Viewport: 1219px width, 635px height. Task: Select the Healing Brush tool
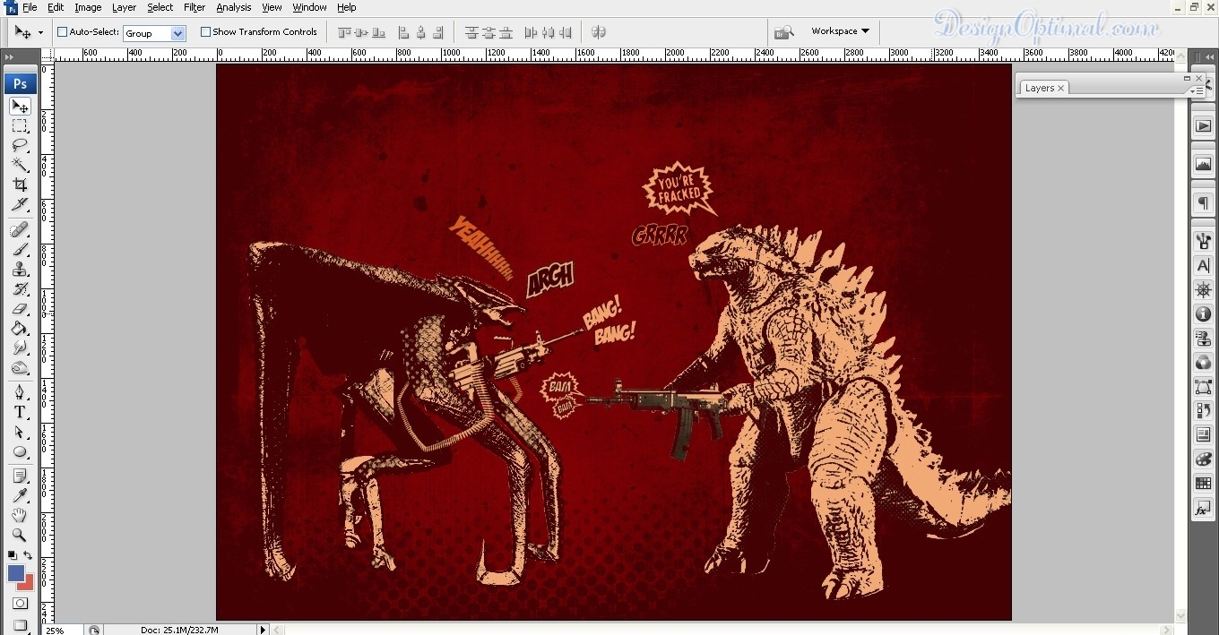tap(20, 230)
